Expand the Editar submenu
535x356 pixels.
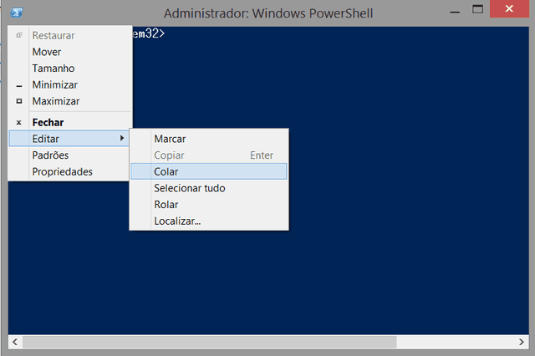coord(69,139)
